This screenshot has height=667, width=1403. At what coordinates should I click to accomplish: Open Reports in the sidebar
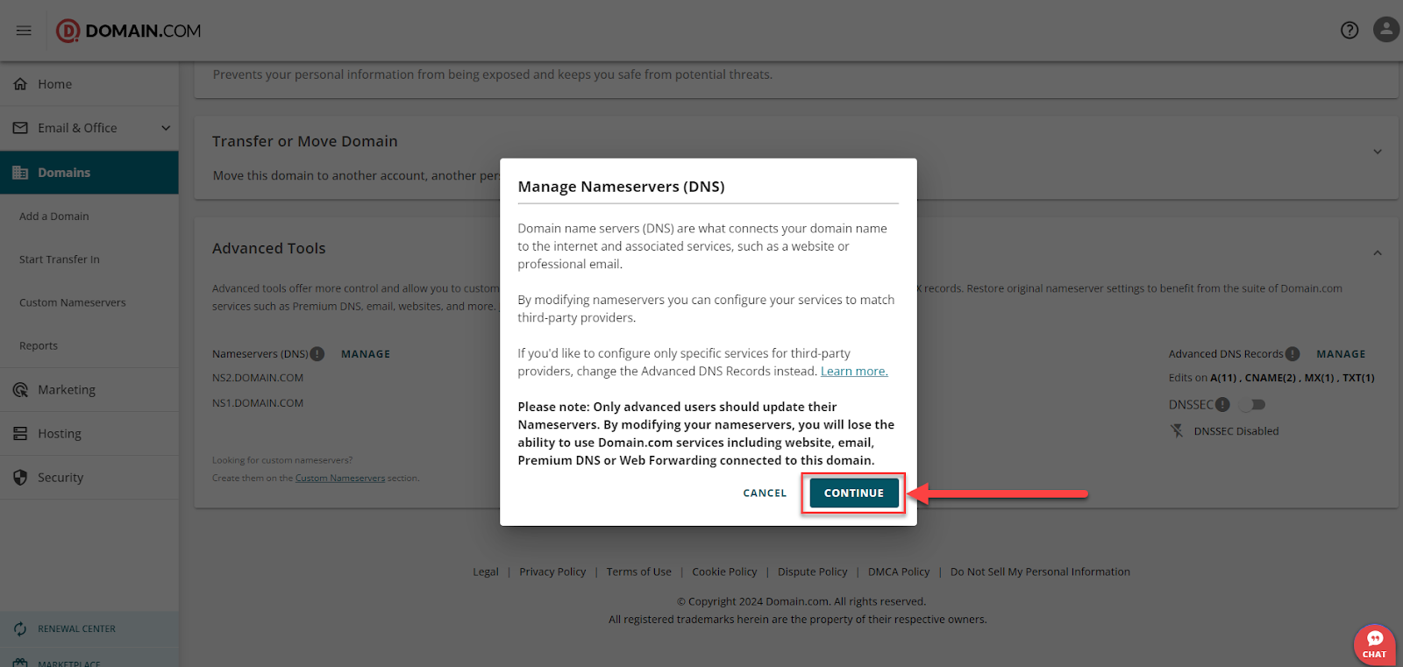[x=39, y=346]
